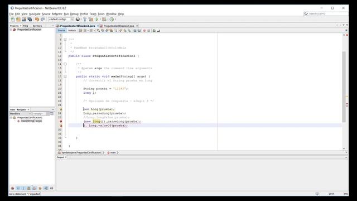Toggle Show Inherited Members in Navigator
This screenshot has width=357, height=201.
12,188
